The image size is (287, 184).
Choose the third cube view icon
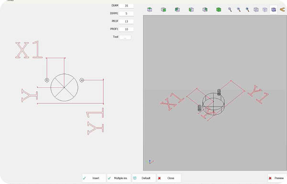177,10
